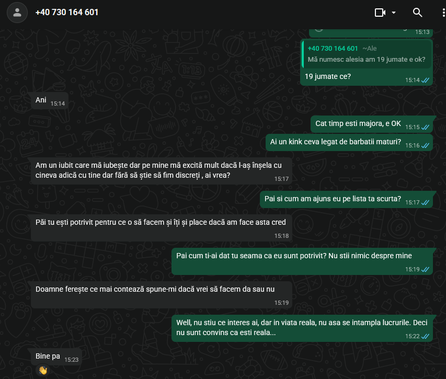Open contact info via +40 730 164 601 header
446x379 pixels.
coord(67,12)
